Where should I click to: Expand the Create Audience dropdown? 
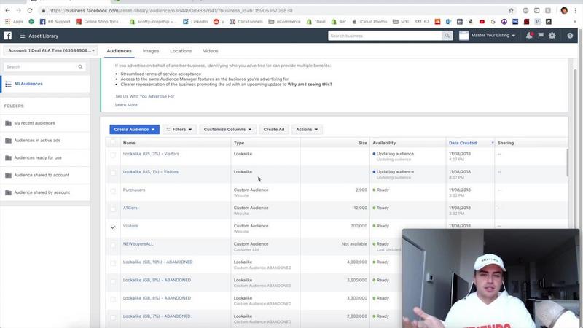pyautogui.click(x=134, y=130)
